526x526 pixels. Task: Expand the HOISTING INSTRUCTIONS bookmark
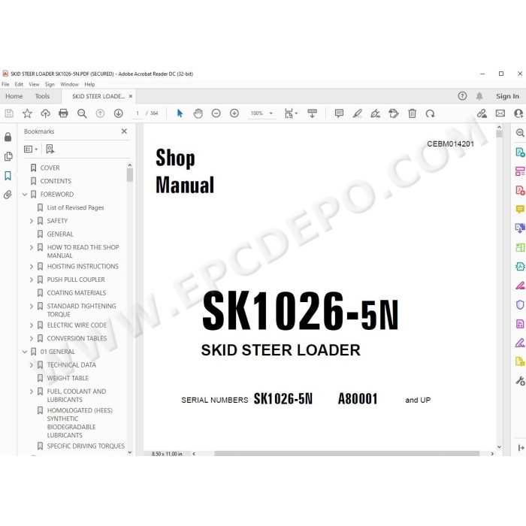coord(32,266)
